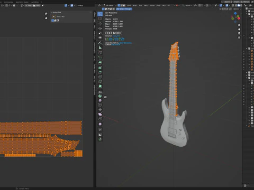Image resolution: width=254 pixels, height=190 pixels.
Task: Select the Rip Region tool
Action: [x=100, y=119]
